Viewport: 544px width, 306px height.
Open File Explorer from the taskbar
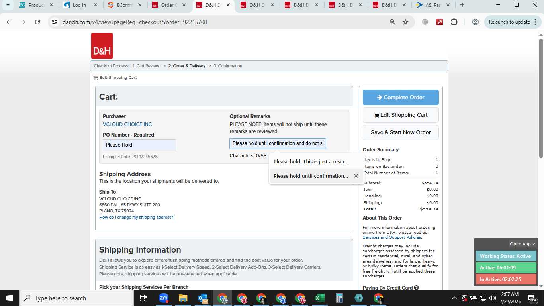pos(183,298)
